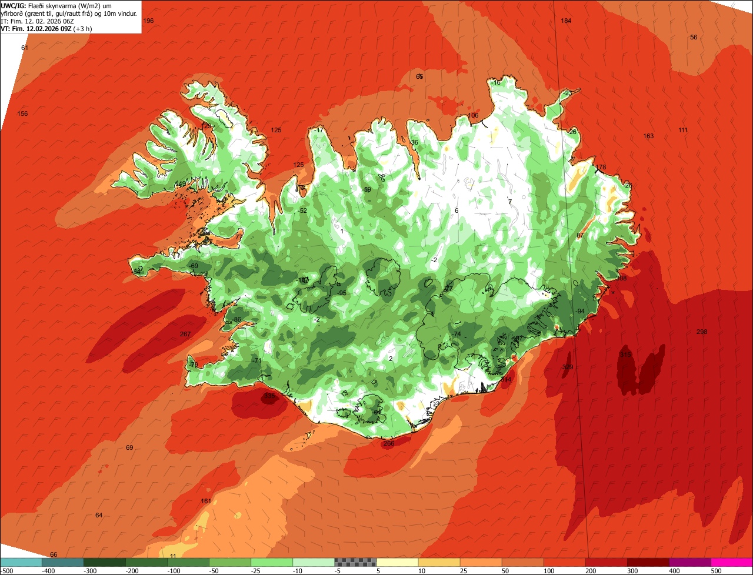
Task: Click the '161' value in the southwest sea
Action: (206, 501)
